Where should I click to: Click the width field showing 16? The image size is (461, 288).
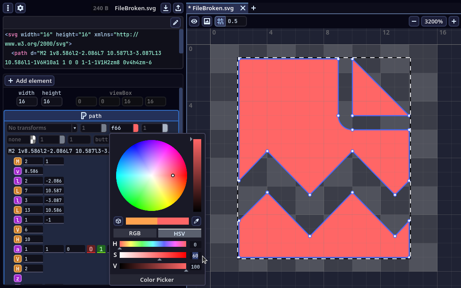tap(27, 101)
